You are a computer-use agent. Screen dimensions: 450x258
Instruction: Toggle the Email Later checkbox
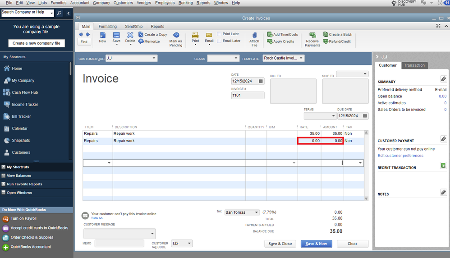coord(219,41)
